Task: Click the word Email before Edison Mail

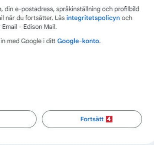Action: click(x=10, y=27)
